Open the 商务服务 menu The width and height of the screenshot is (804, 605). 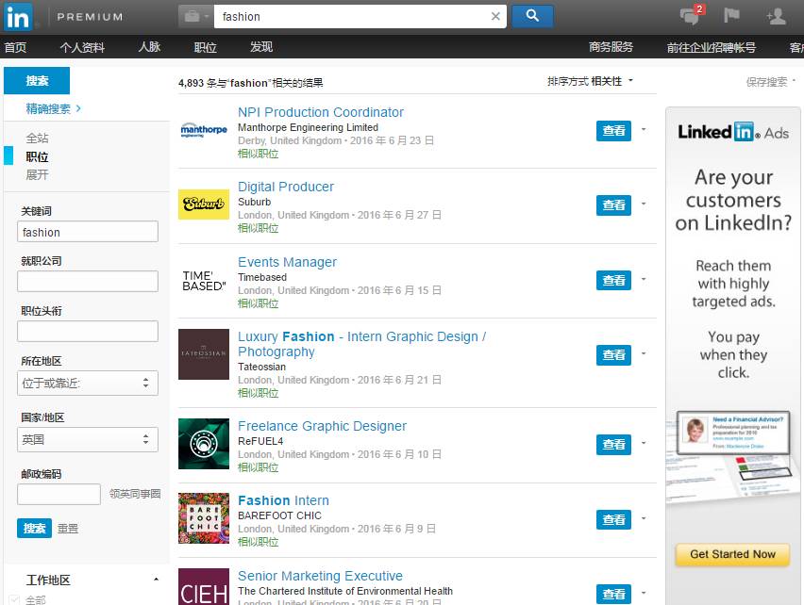[611, 47]
